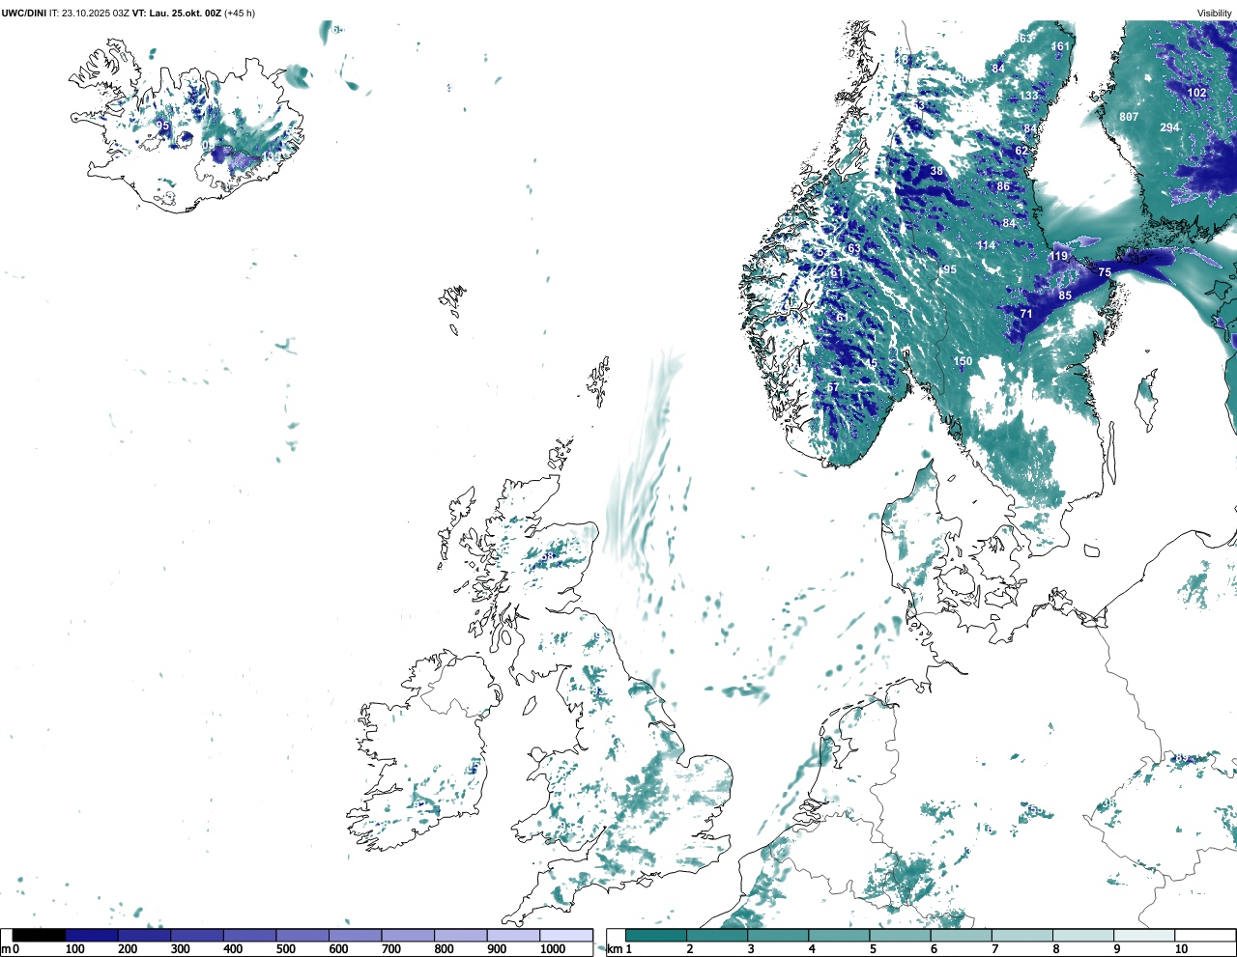
Task: Click the 500–600 m legend swatch
Action: pyautogui.click(x=302, y=935)
